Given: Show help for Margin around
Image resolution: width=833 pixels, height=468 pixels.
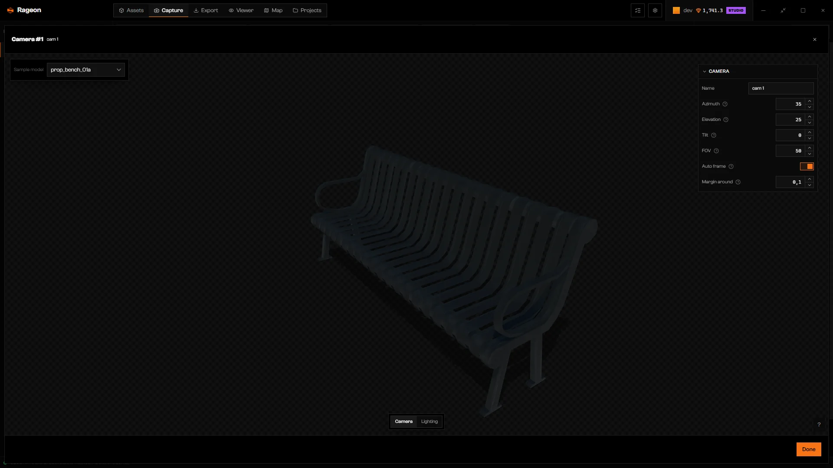Looking at the screenshot, I should [x=738, y=182].
